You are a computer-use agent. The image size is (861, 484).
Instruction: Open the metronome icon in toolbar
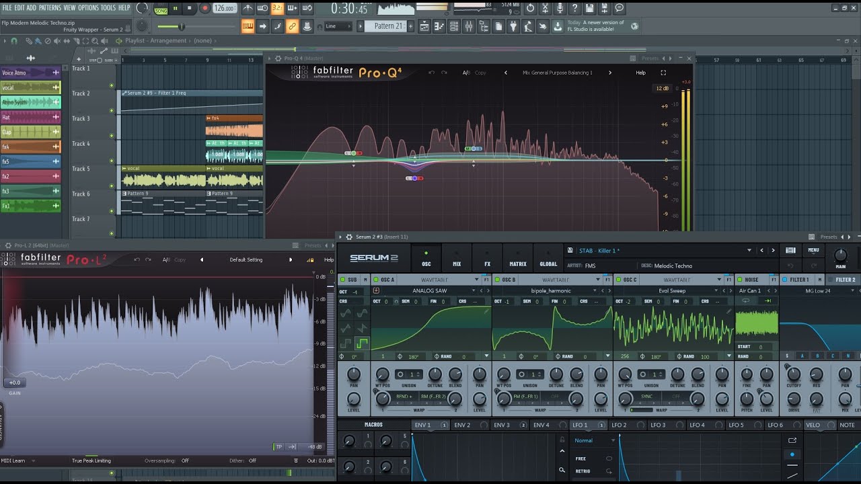pos(248,9)
